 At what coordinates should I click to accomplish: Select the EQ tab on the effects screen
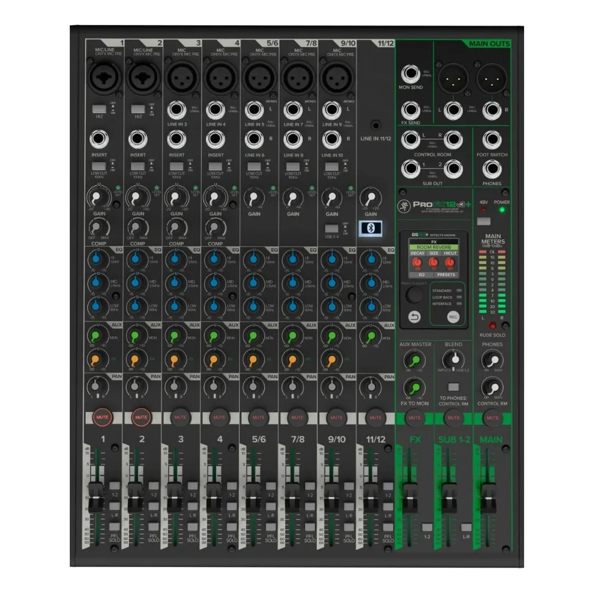(x=421, y=274)
